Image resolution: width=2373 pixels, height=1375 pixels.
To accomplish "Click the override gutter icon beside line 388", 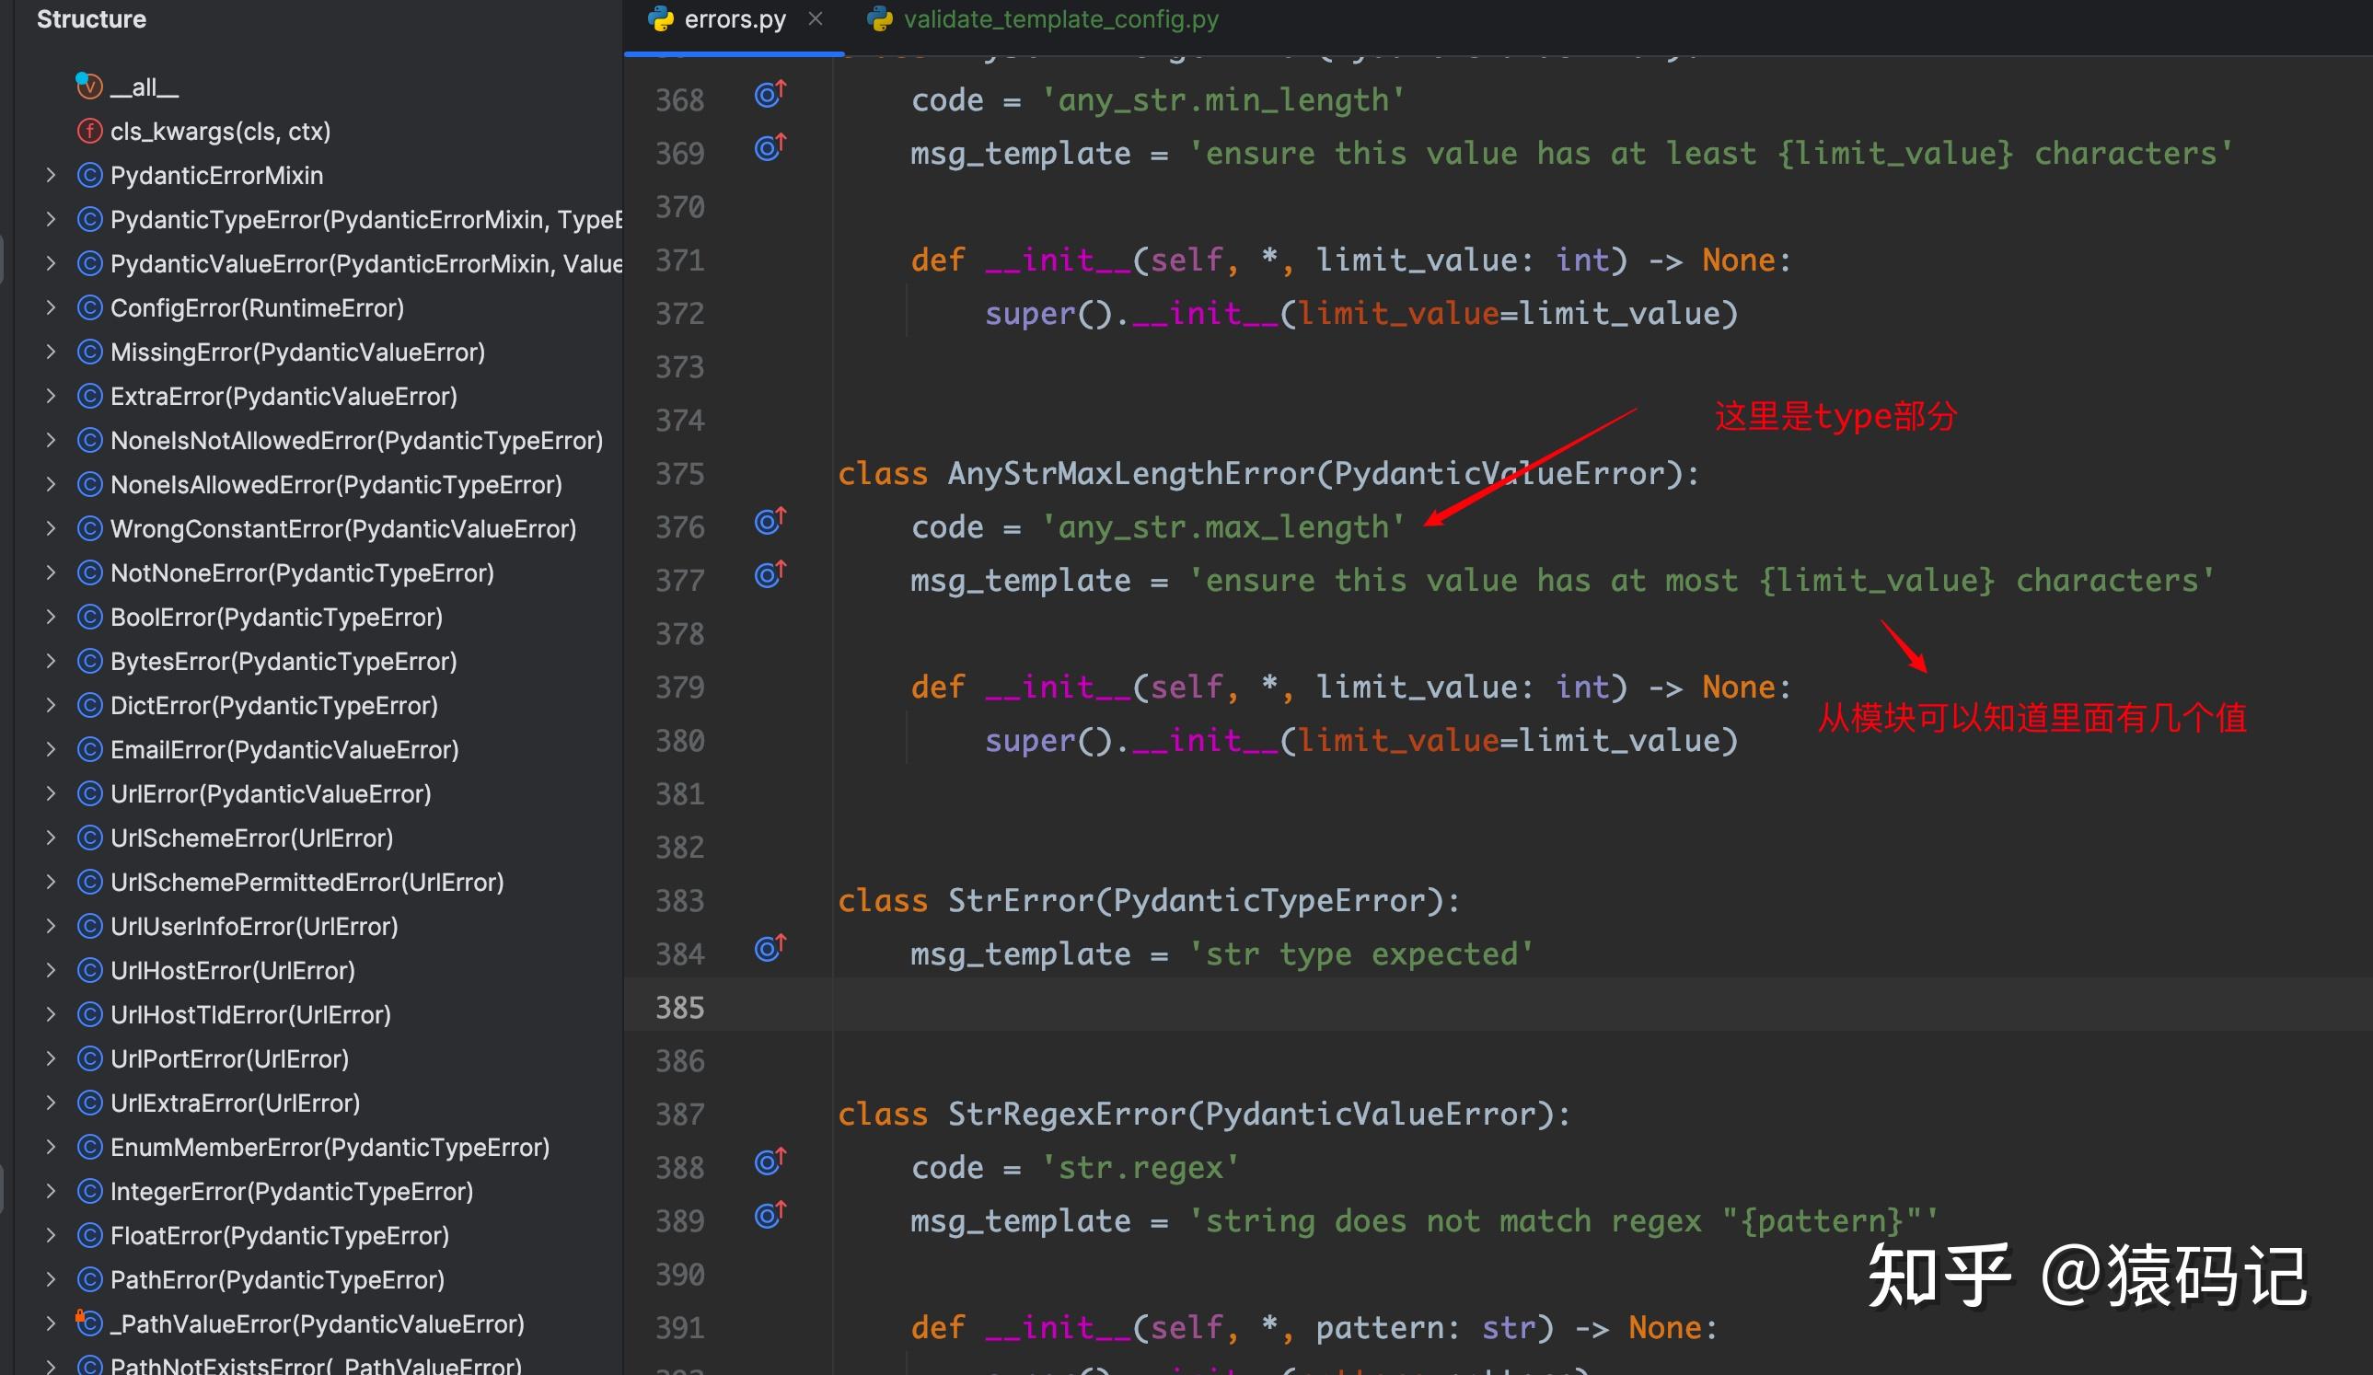I will tap(770, 1163).
